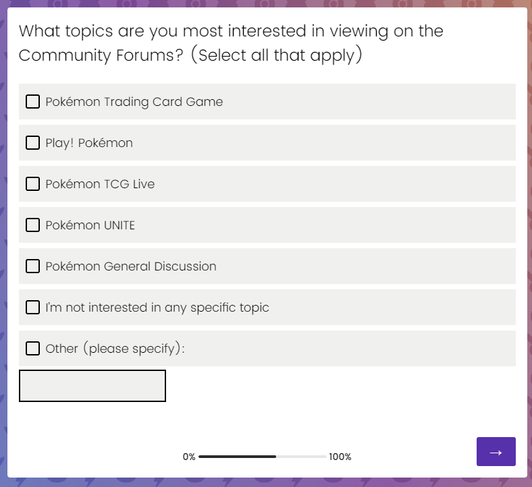Click the Pokémon UNITE label text
532x487 pixels.
90,225
